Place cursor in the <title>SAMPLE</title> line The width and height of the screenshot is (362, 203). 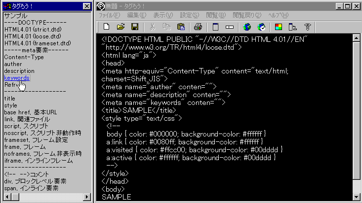pyautogui.click(x=139, y=110)
